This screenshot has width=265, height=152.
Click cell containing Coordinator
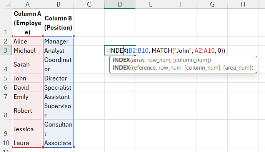tap(58, 64)
